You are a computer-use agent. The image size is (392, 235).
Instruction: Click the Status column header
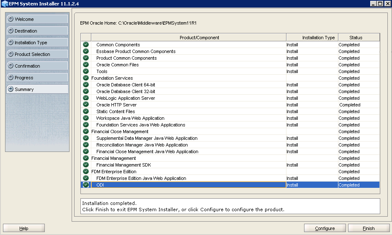coord(359,38)
